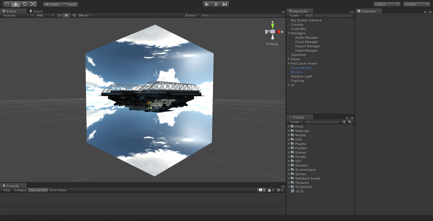Click the Project search field
Screen dimensions: 433x221
[x=323, y=122]
